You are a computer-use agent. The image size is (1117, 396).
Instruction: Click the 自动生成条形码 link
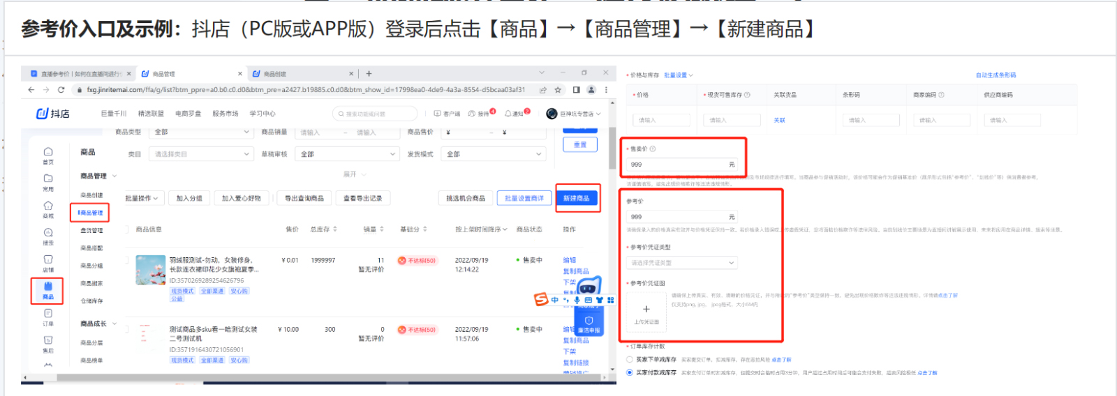coord(996,75)
